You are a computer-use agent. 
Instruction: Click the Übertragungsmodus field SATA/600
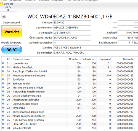point(72,38)
